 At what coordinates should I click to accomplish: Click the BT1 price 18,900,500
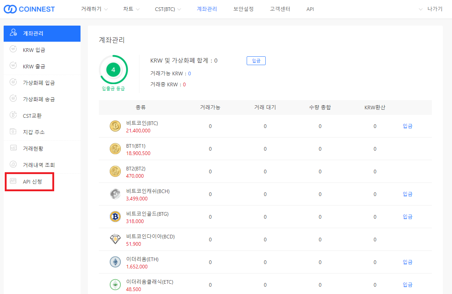tap(138, 153)
